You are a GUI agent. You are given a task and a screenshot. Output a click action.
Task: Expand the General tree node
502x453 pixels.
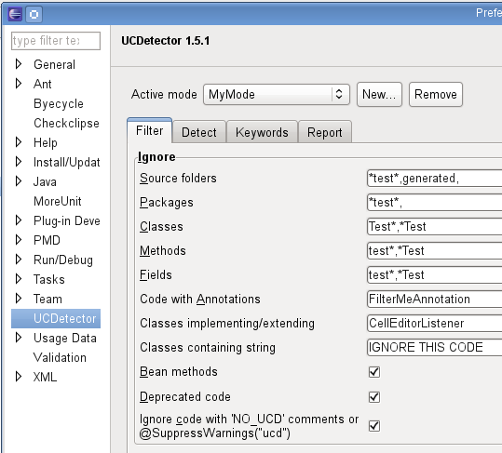19,64
